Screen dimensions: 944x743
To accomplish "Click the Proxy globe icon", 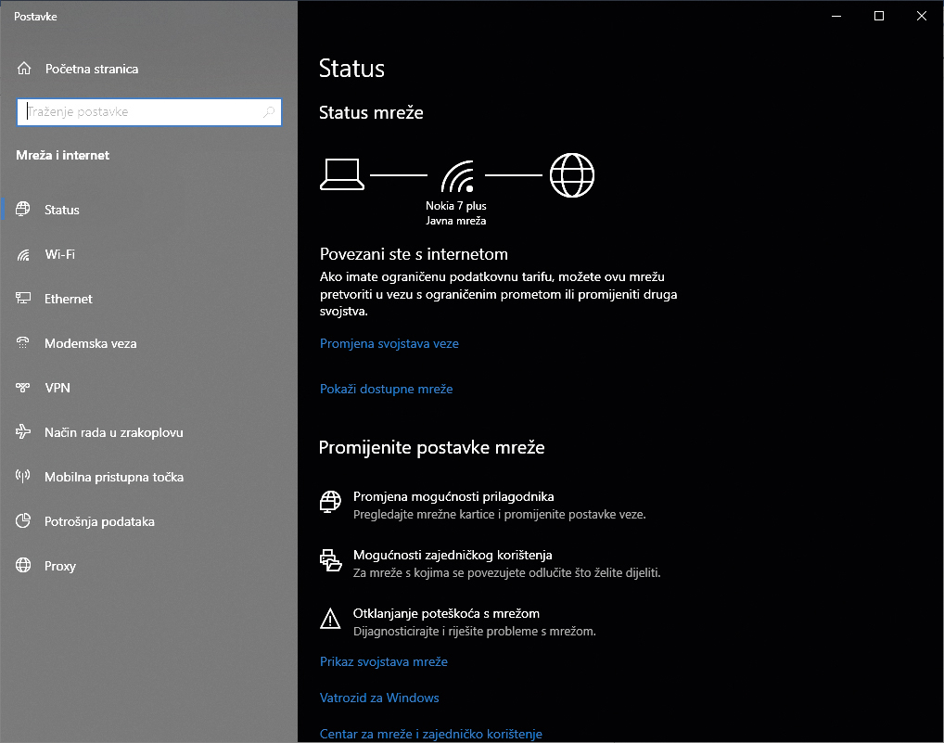I will click(x=24, y=566).
